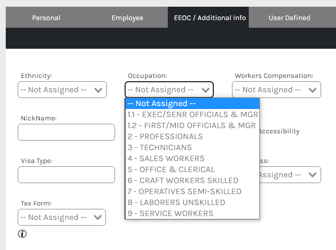336x250 pixels.
Task: Click the NickName input field
Action: point(66,132)
